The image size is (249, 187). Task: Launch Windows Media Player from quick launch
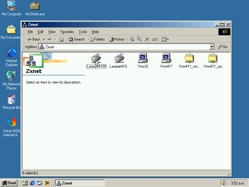[47, 183]
